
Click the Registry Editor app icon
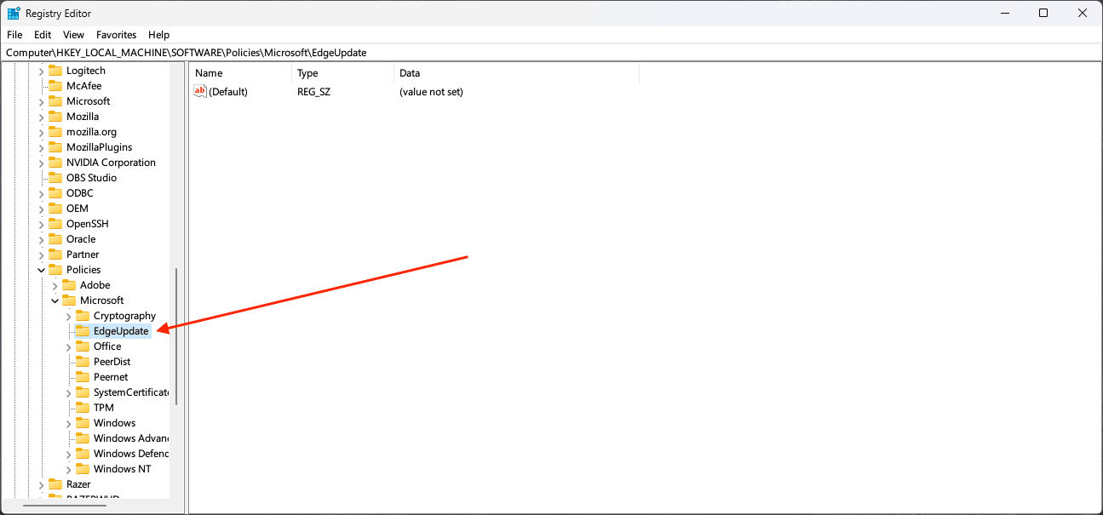point(14,14)
